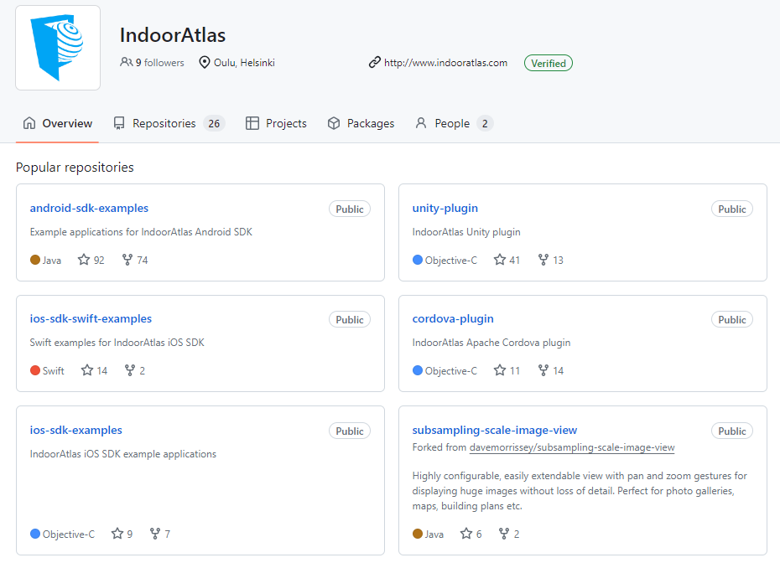Image resolution: width=780 pixels, height=568 pixels.
Task: Click the Public badge on unity-plugin
Action: tap(731, 209)
